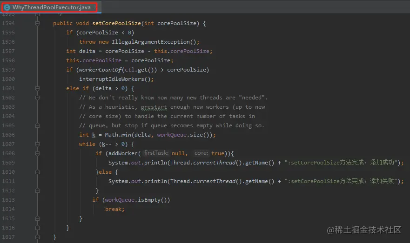
Task: Click the break statement on line 1614
Action: [115, 209]
